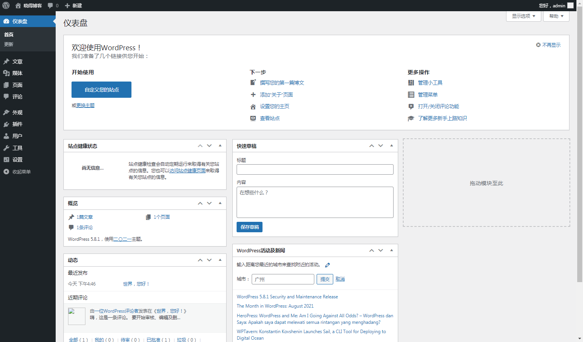
Task: Click admin avatar in top right
Action: tap(570, 5)
